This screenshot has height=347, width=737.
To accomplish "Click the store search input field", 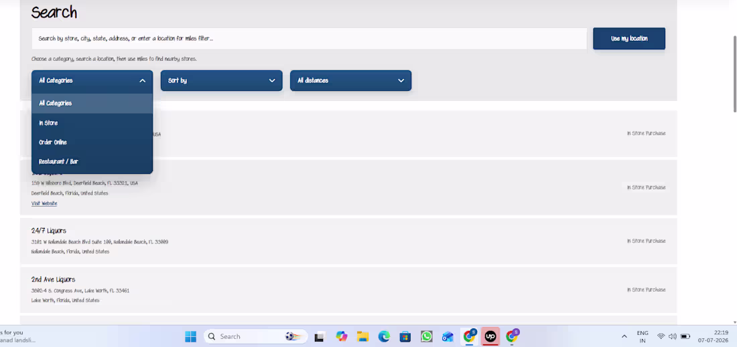I will [x=310, y=39].
